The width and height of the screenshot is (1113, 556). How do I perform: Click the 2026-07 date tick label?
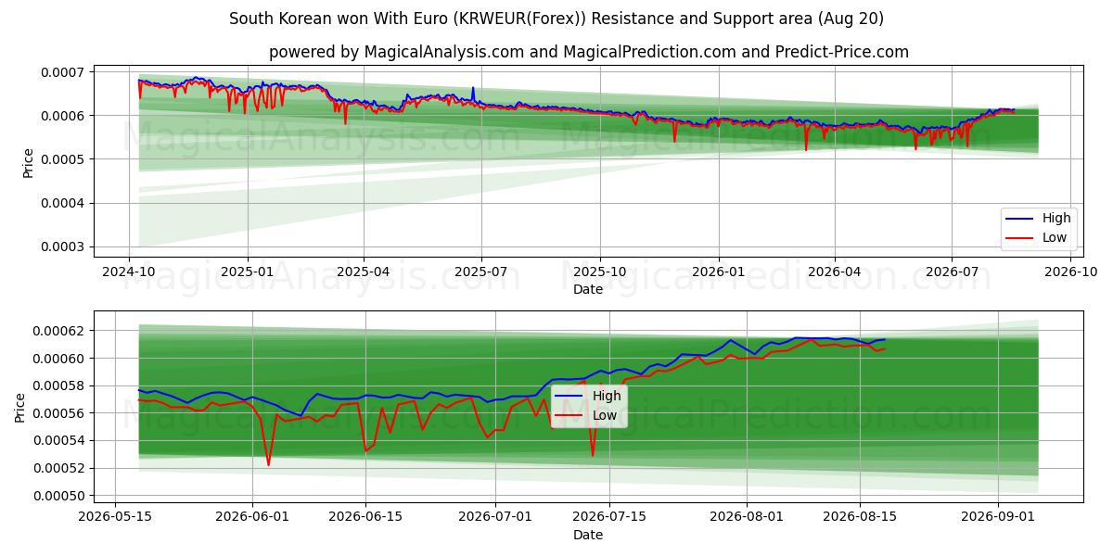pos(952,272)
